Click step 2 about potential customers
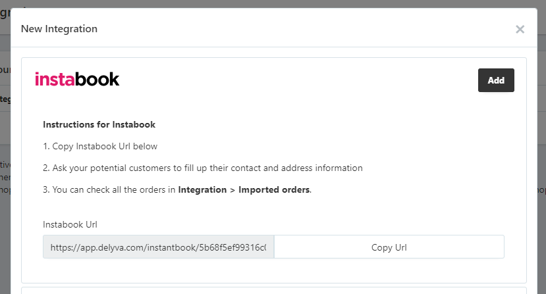Screen dimensions: 546x294 click(x=203, y=168)
